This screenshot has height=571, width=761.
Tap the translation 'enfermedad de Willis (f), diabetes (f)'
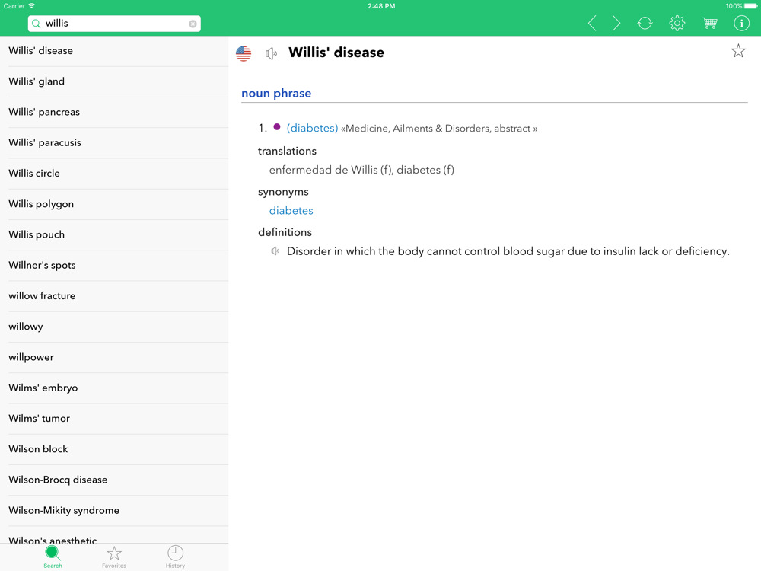tap(361, 170)
